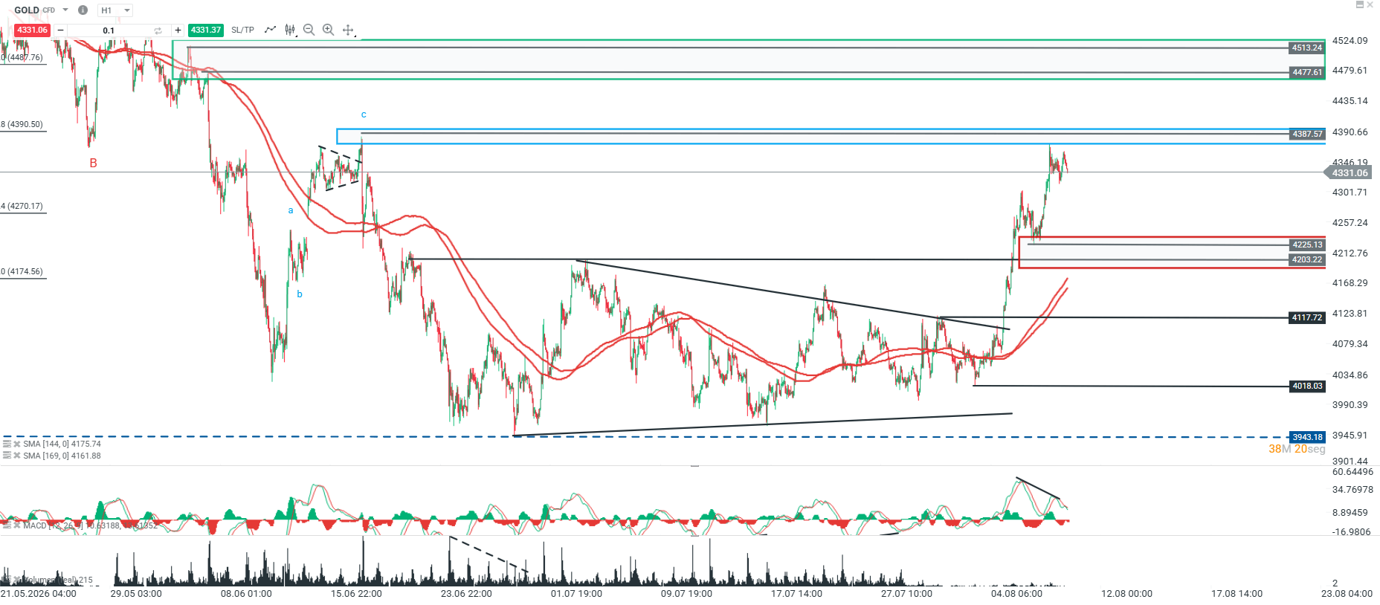Select the 4477.61 horizontal line label
This screenshot has height=605, width=1380.
click(x=1307, y=72)
